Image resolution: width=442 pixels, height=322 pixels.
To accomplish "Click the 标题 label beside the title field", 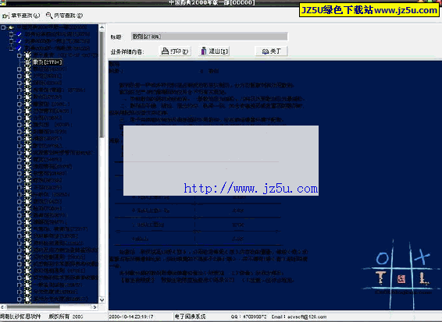I will (x=116, y=37).
